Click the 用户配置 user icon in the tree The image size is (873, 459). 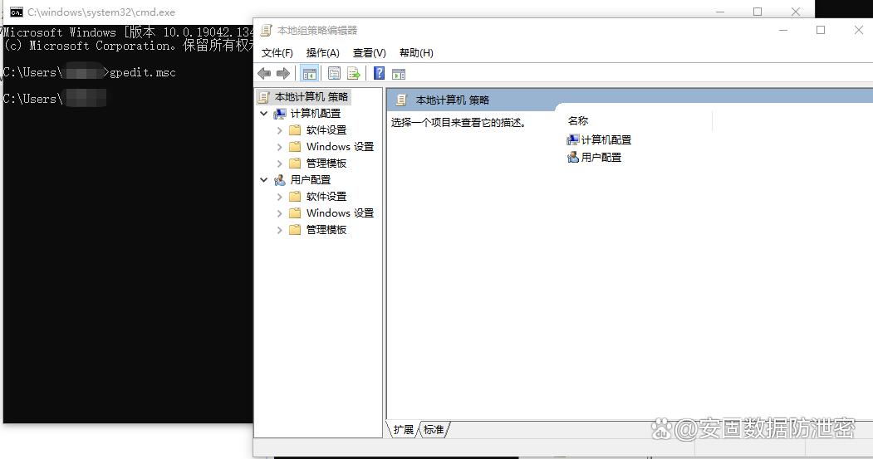(x=279, y=180)
